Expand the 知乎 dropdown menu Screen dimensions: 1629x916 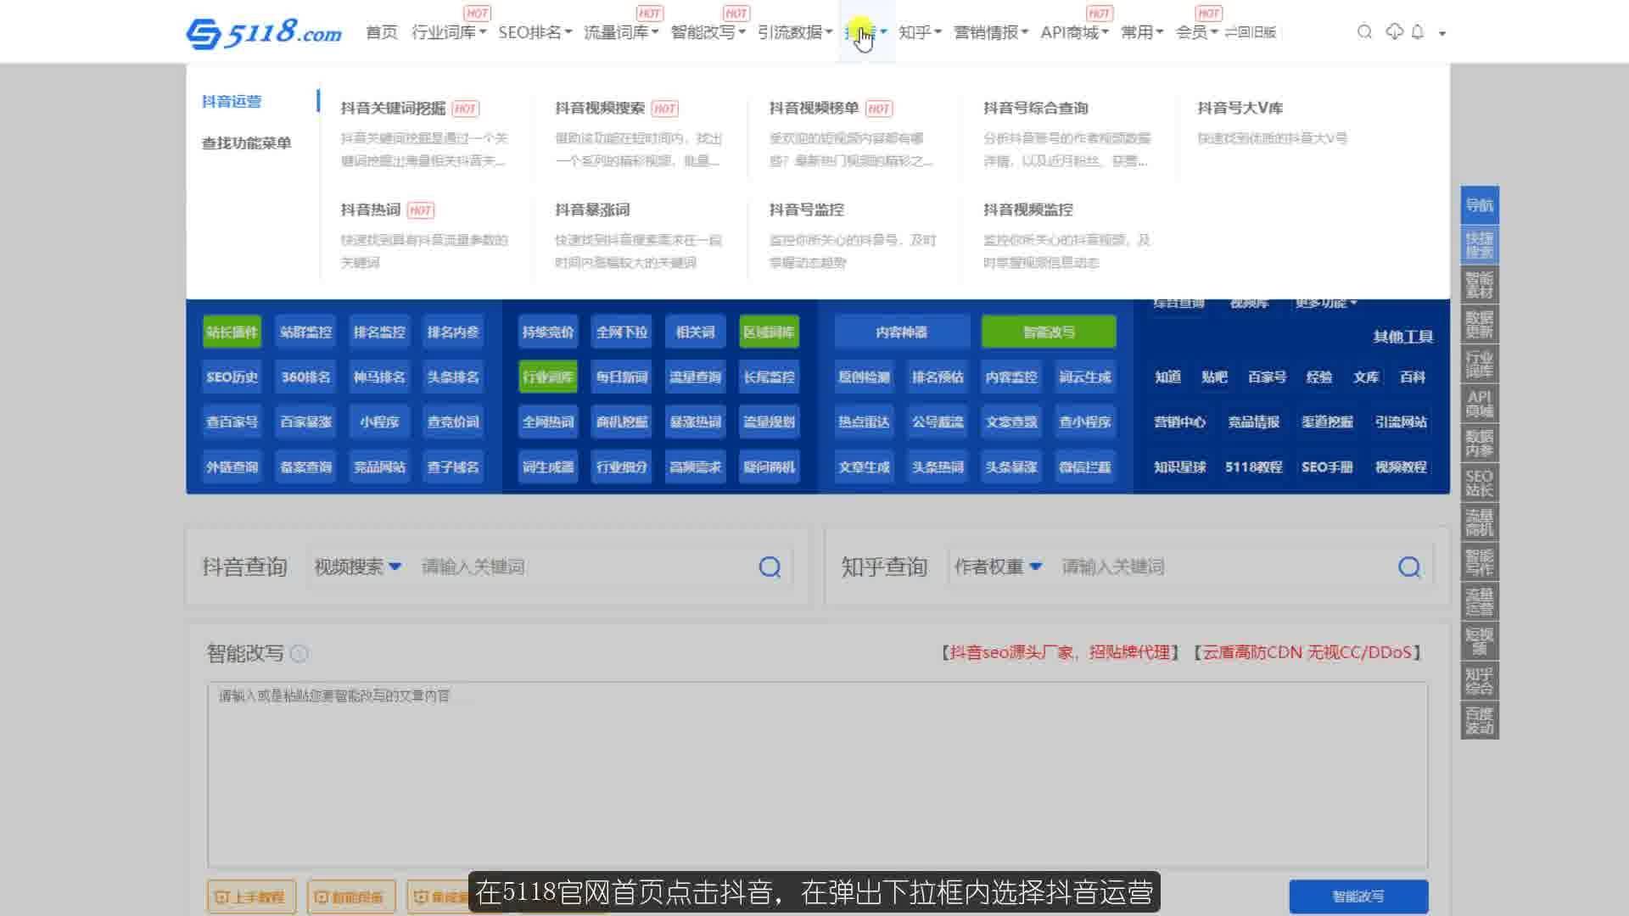click(920, 32)
